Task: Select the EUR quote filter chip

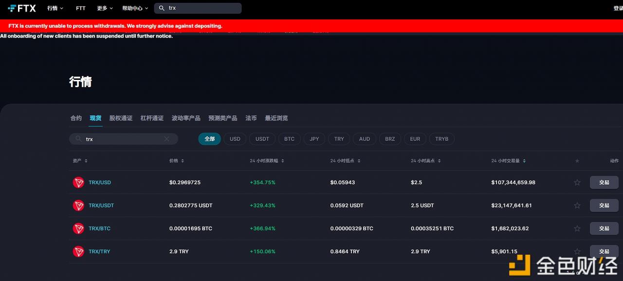Action: 415,139
